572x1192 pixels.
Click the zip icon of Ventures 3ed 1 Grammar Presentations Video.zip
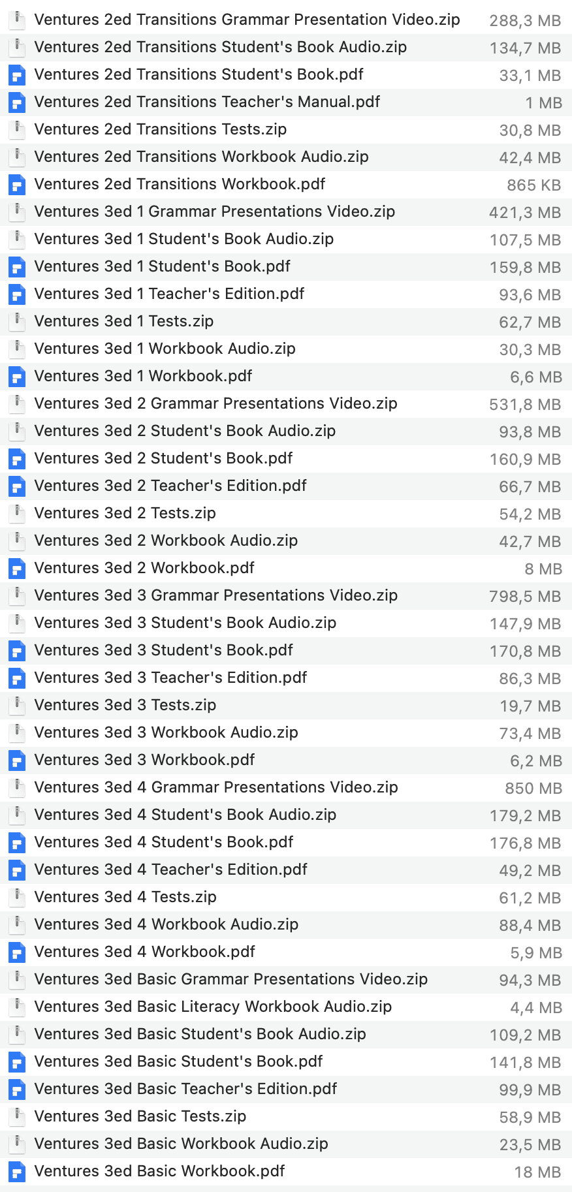pyautogui.click(x=17, y=212)
